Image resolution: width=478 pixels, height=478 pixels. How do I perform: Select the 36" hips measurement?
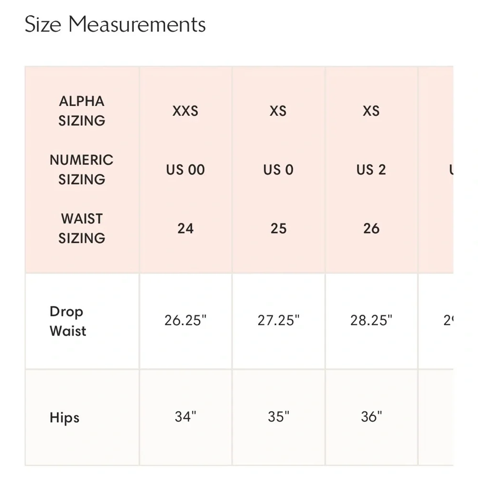click(371, 417)
